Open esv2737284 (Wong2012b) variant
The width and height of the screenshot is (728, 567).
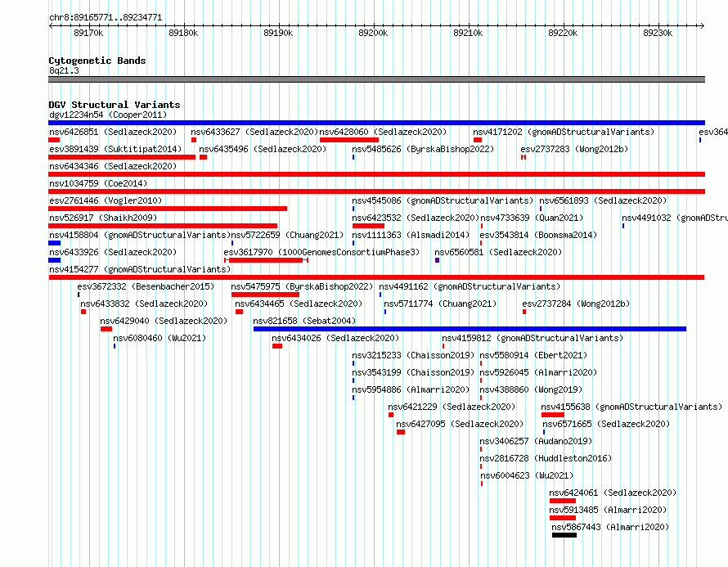point(576,304)
